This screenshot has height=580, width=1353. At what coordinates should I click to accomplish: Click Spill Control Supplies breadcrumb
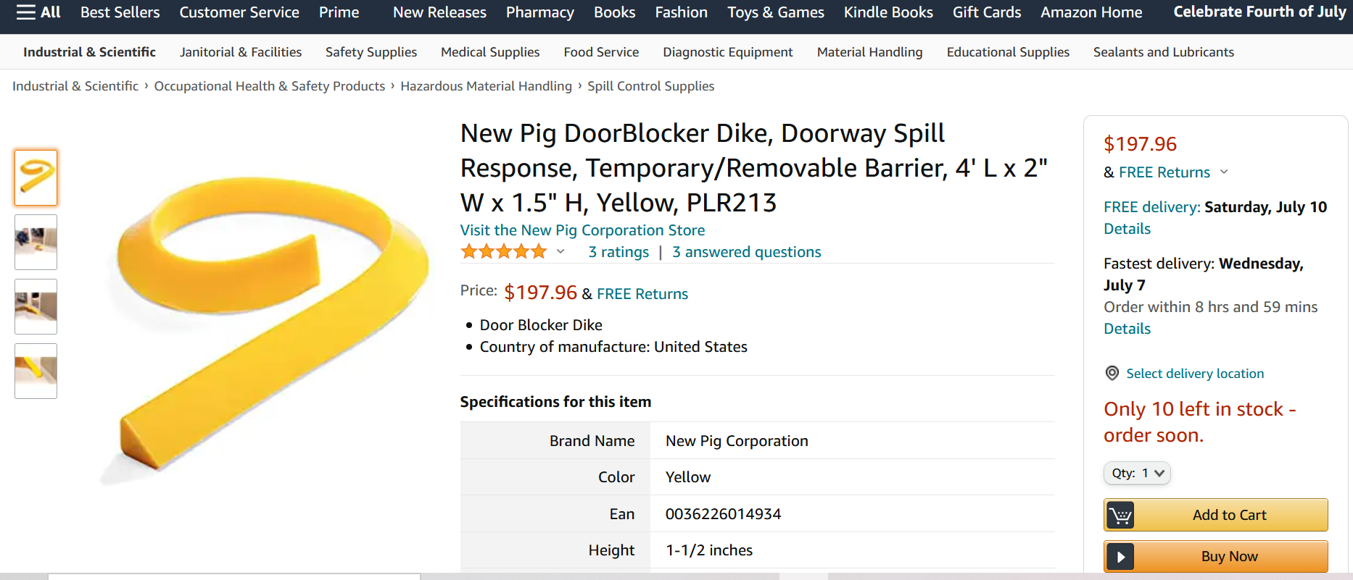pyautogui.click(x=650, y=86)
